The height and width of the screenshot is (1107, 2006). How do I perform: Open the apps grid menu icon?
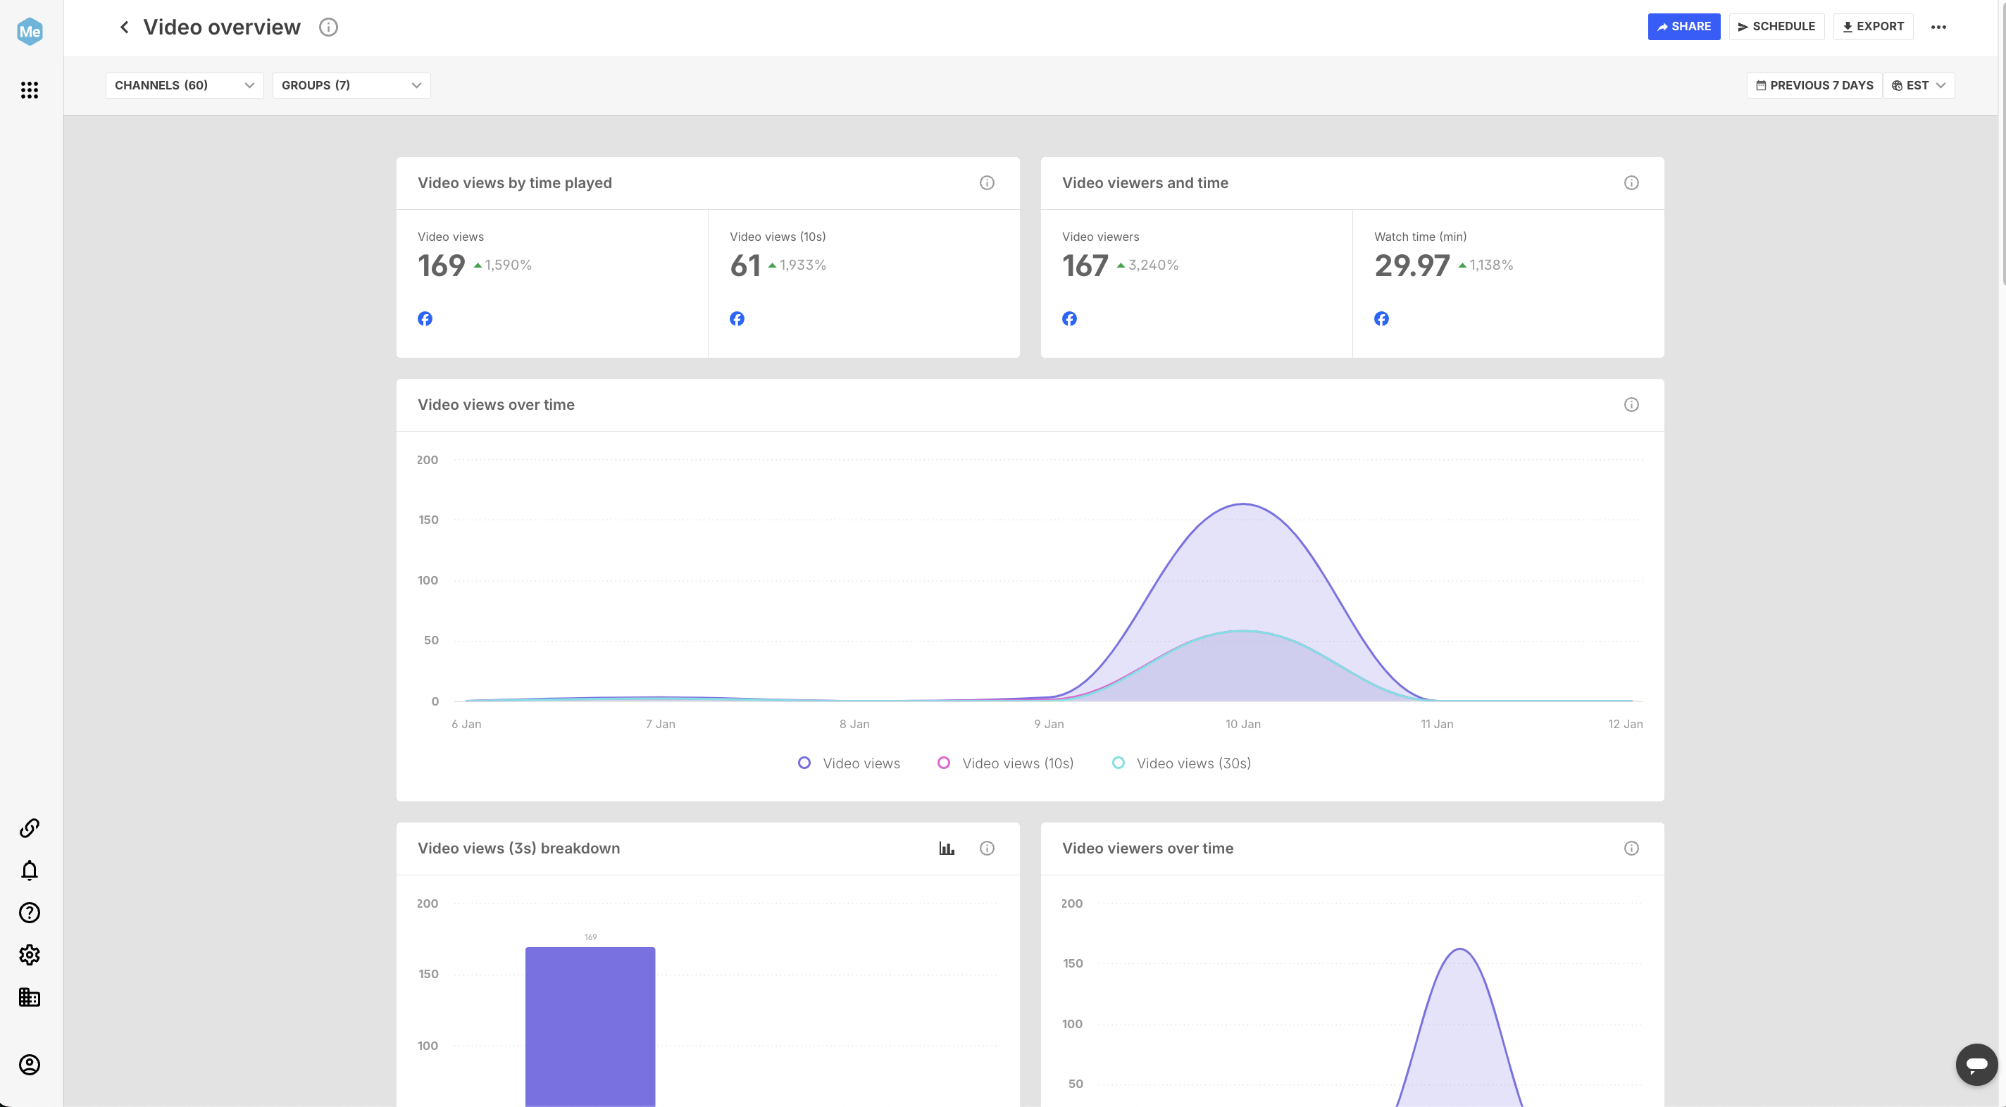pos(30,90)
